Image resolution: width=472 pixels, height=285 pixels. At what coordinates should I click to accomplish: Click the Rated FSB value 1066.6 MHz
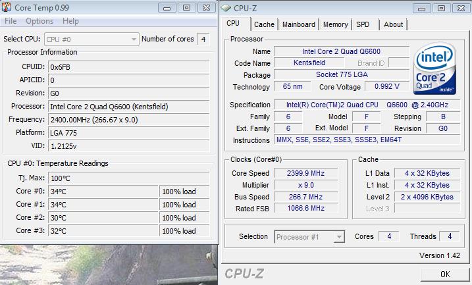tap(306, 208)
